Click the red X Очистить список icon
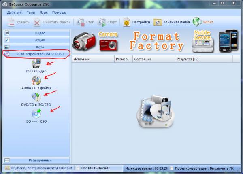243x174 pixels. click(x=37, y=22)
